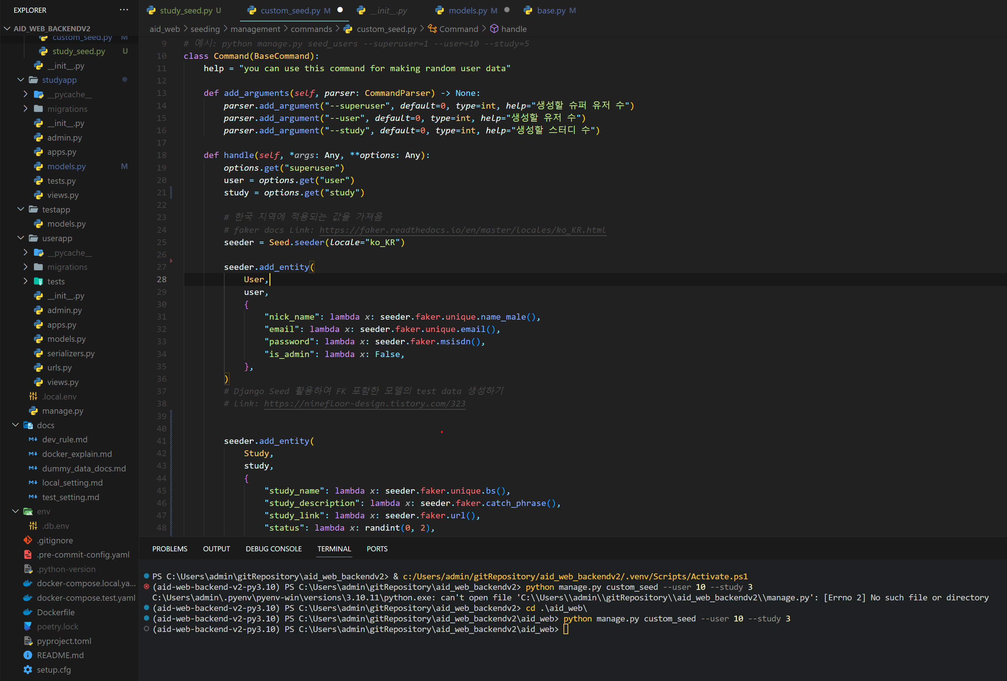Open dummy_data_docs.md markdown icon
The height and width of the screenshot is (681, 1007).
(x=33, y=468)
